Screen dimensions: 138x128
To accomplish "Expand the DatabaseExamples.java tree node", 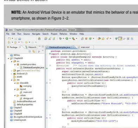I will (x=18, y=67).
